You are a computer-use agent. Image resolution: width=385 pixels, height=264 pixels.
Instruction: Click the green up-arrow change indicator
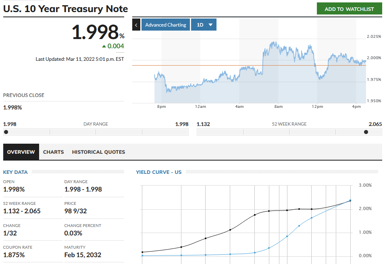pos(104,46)
